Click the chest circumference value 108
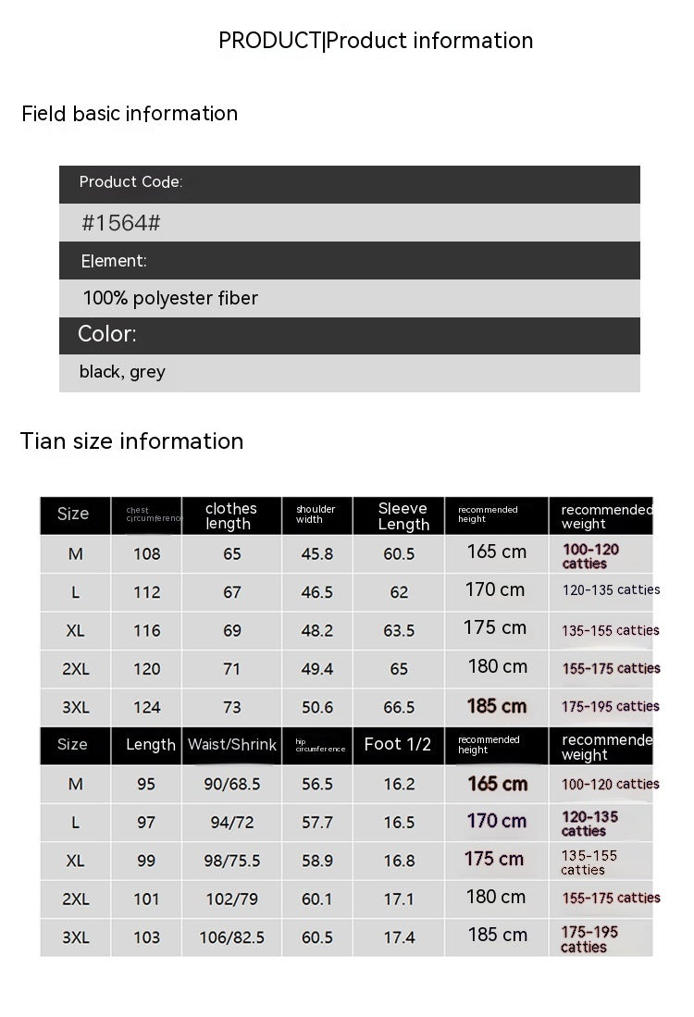 [147, 554]
